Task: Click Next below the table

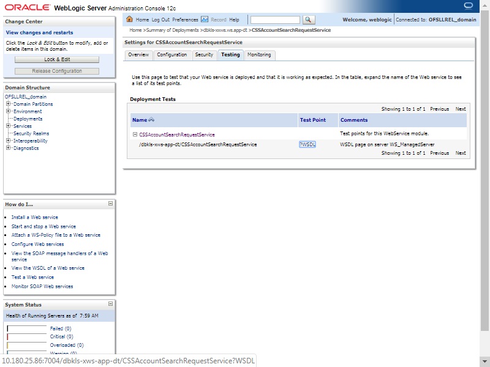Action: click(461, 153)
